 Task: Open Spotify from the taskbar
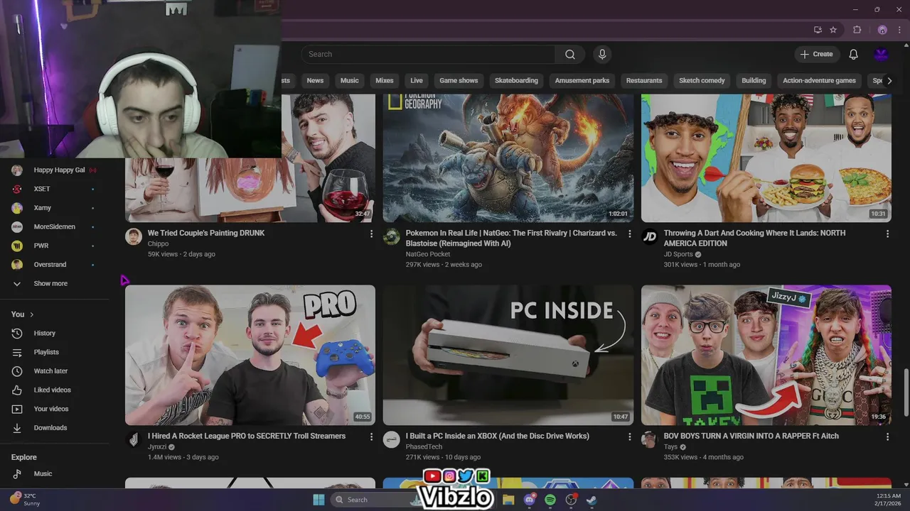pos(550,500)
